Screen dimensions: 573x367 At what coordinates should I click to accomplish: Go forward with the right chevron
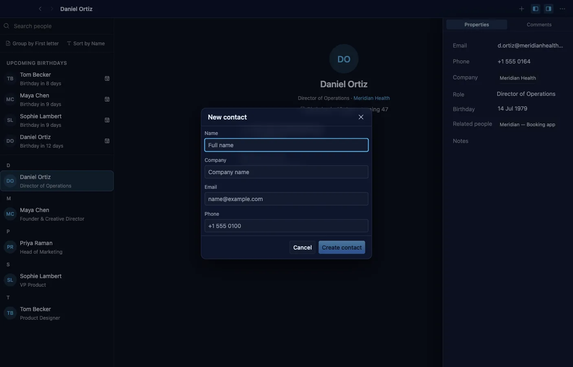click(52, 9)
